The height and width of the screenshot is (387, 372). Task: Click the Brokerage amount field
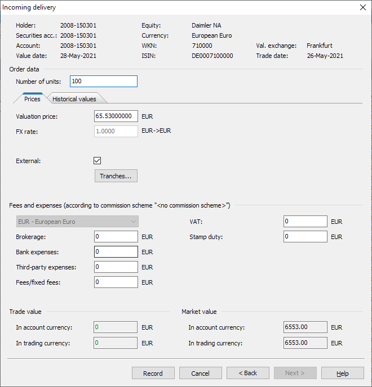coord(116,237)
